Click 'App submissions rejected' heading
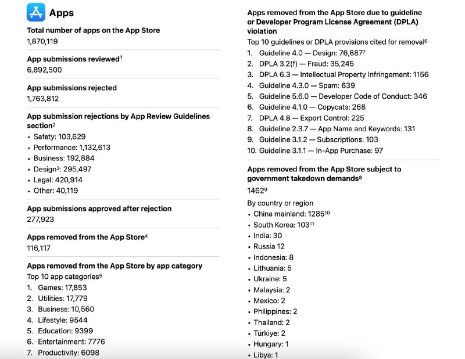The height and width of the screenshot is (359, 465). 71,88
